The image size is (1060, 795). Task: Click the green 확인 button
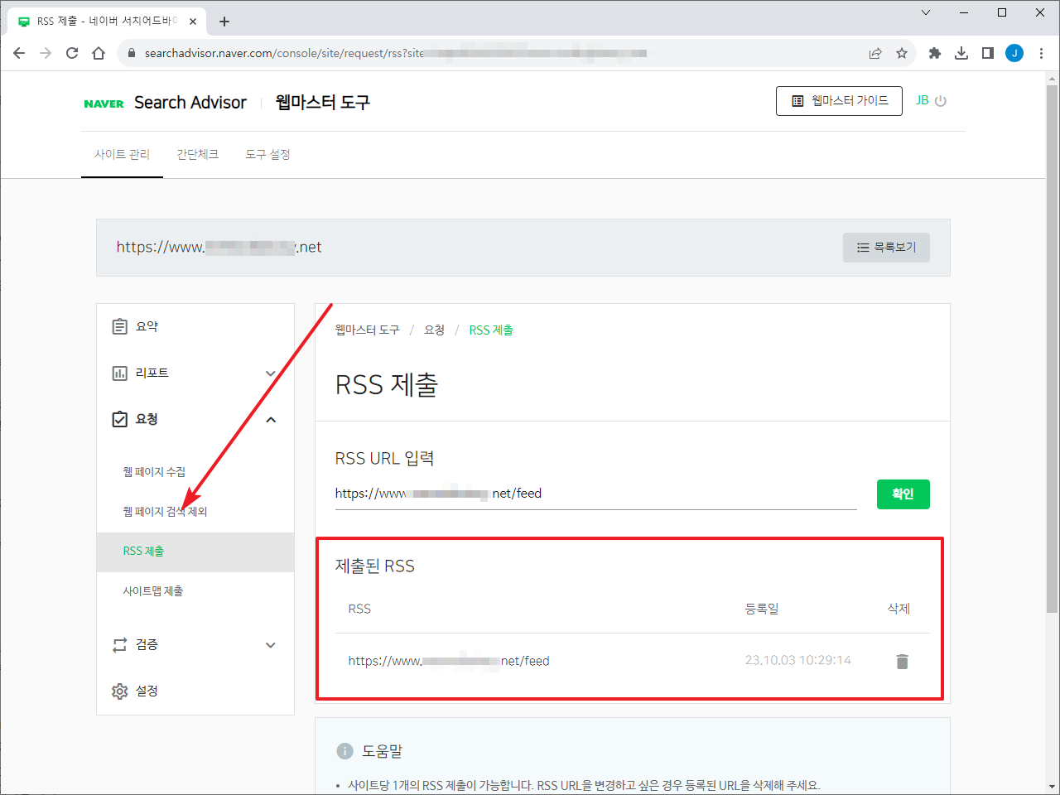pyautogui.click(x=903, y=494)
